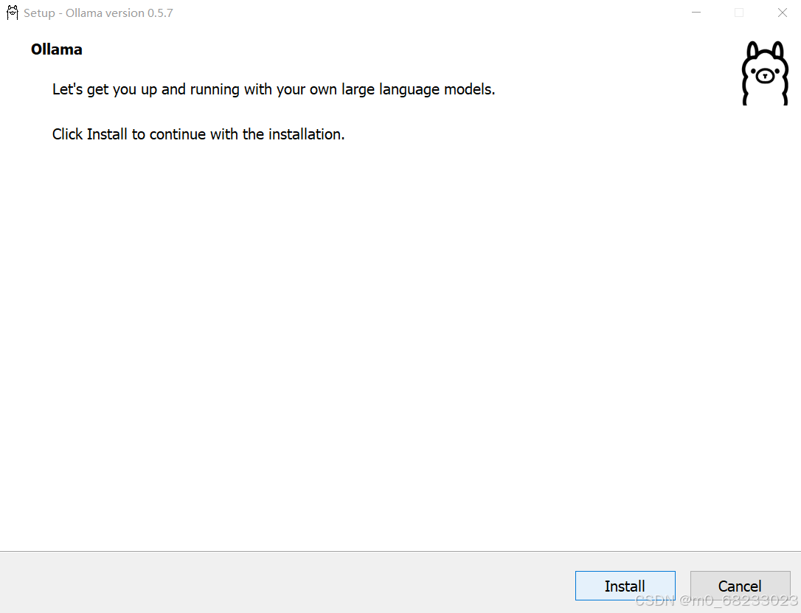
Task: Click the Ollama llama logo image
Action: tap(765, 73)
